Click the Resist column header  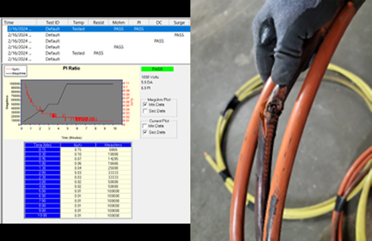(99, 23)
